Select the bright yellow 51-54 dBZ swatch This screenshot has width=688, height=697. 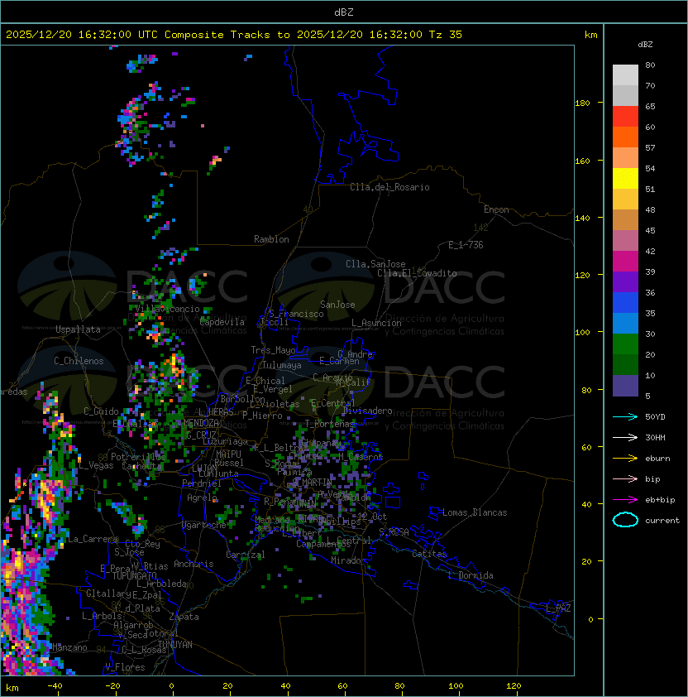(625, 179)
